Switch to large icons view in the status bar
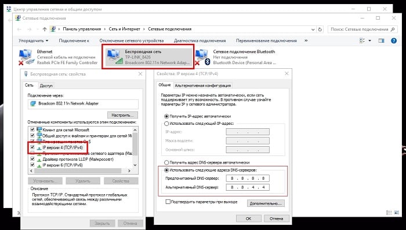The width and height of the screenshot is (406, 230). click(x=397, y=213)
